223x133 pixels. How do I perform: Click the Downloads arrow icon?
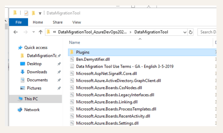click(x=22, y=72)
